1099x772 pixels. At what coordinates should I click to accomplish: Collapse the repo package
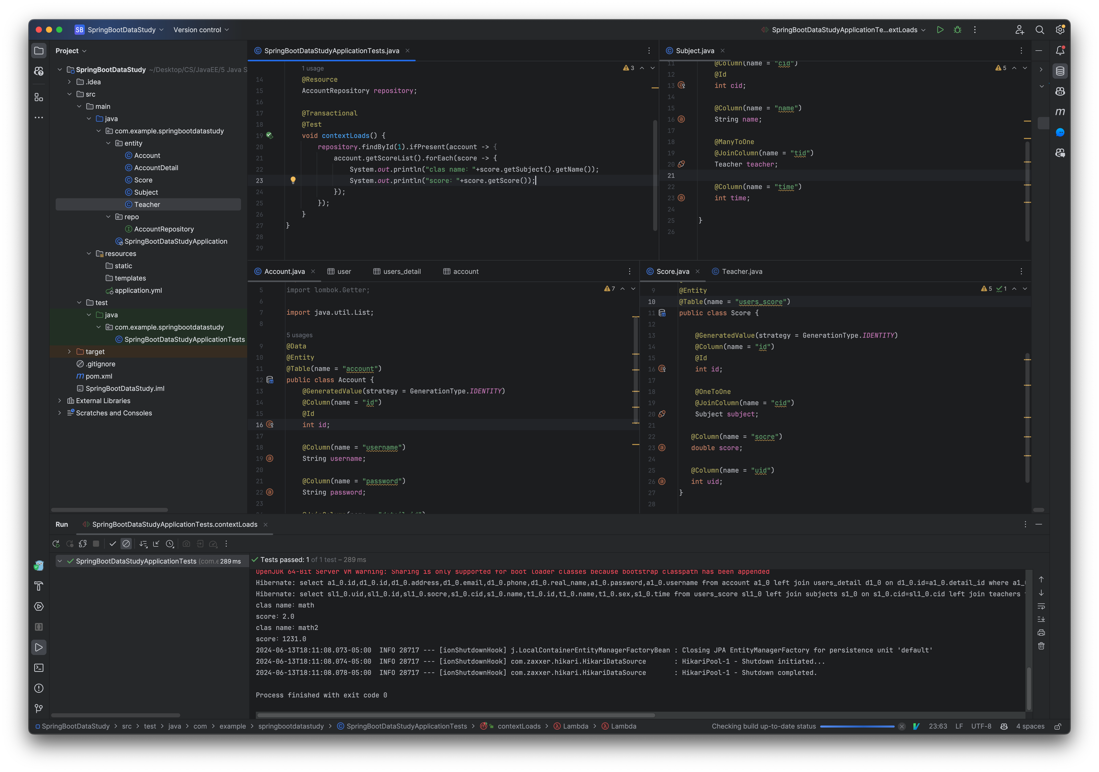tap(108, 217)
